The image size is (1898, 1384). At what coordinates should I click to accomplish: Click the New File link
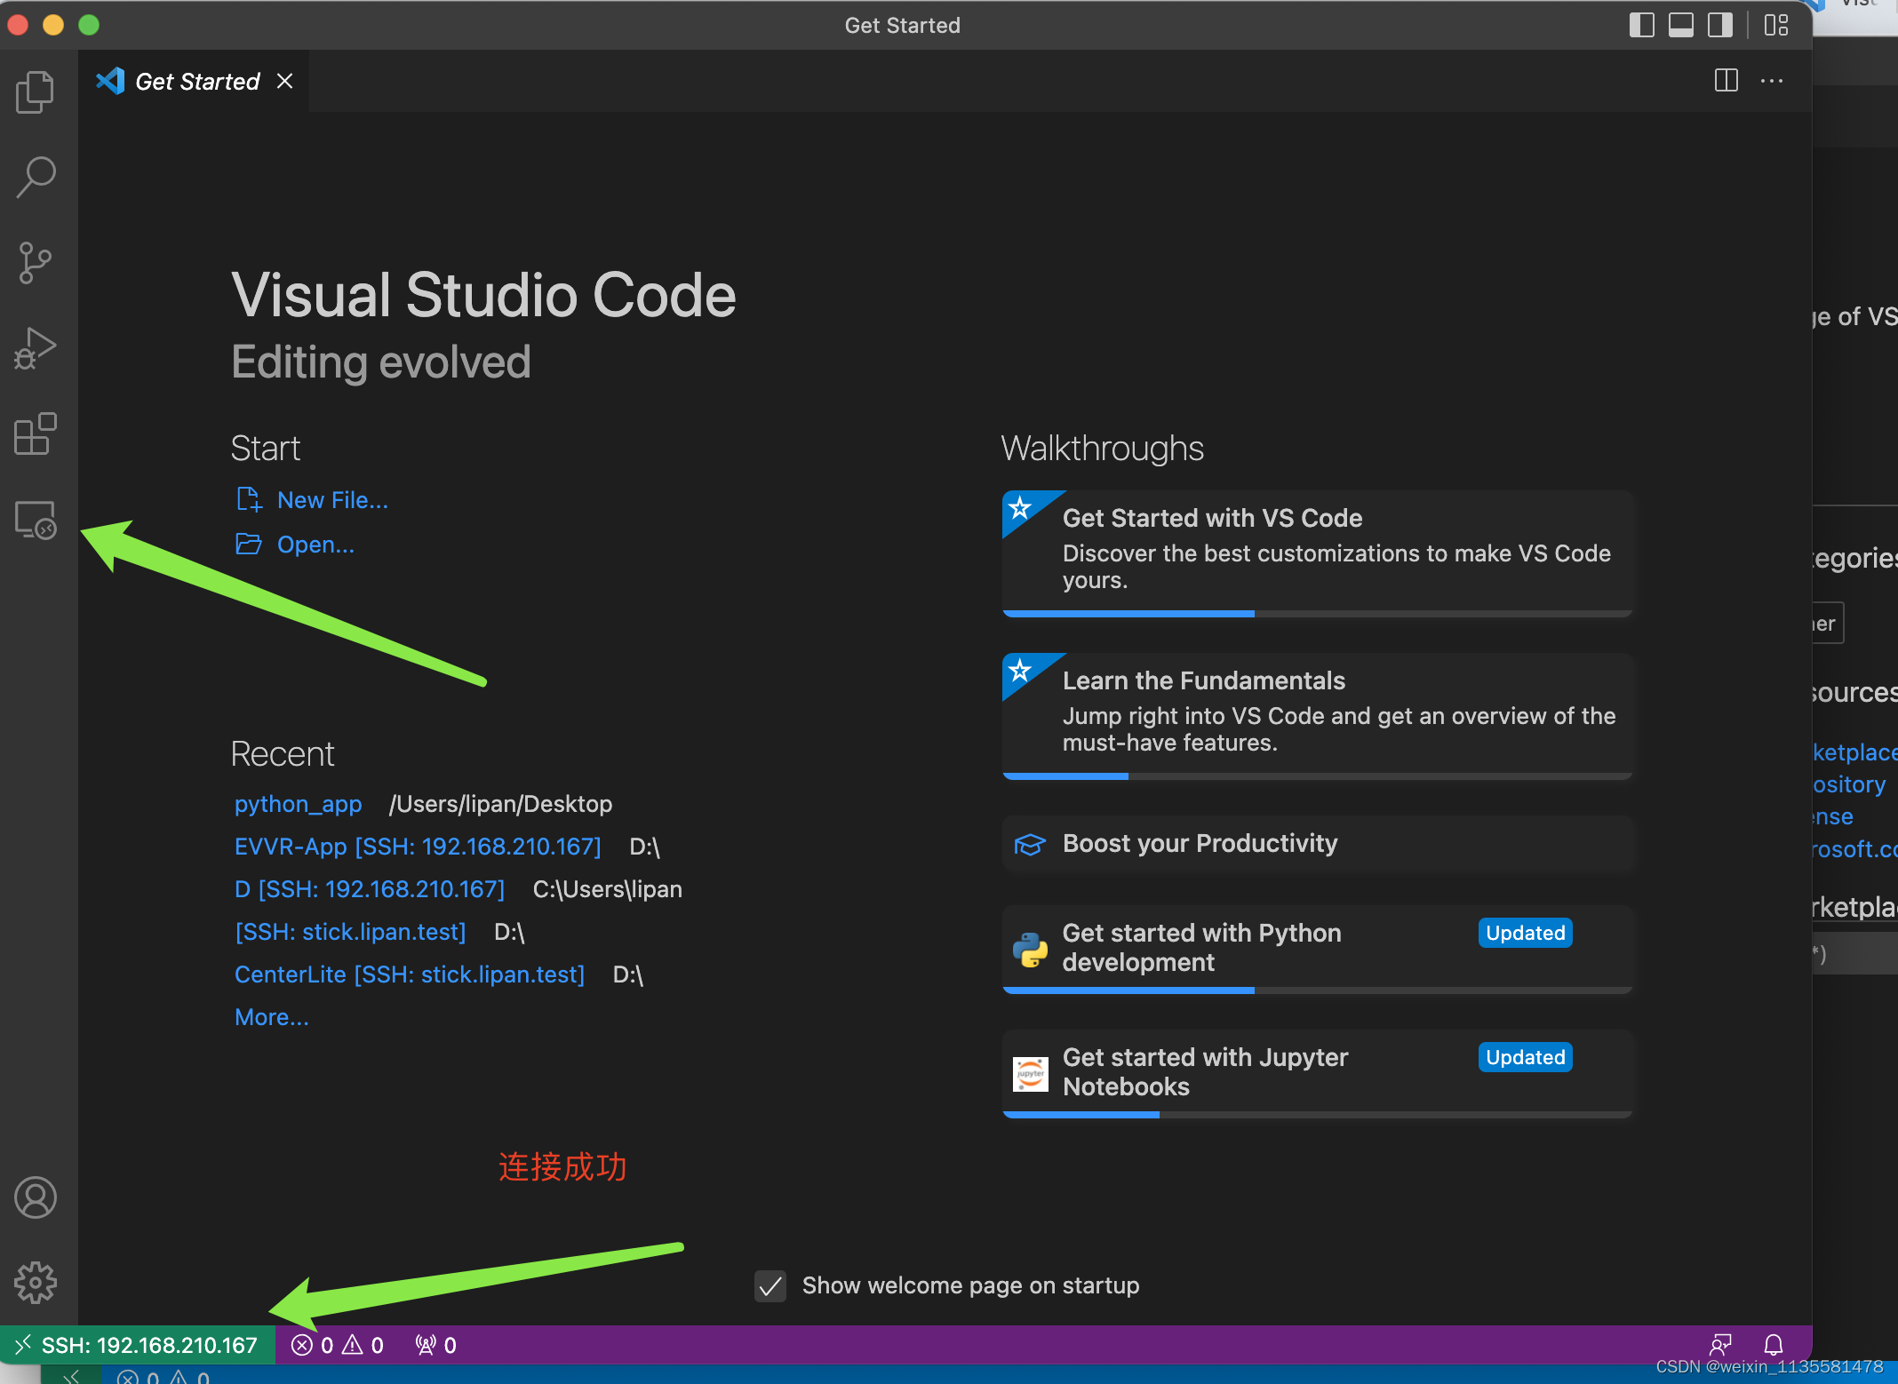point(332,499)
